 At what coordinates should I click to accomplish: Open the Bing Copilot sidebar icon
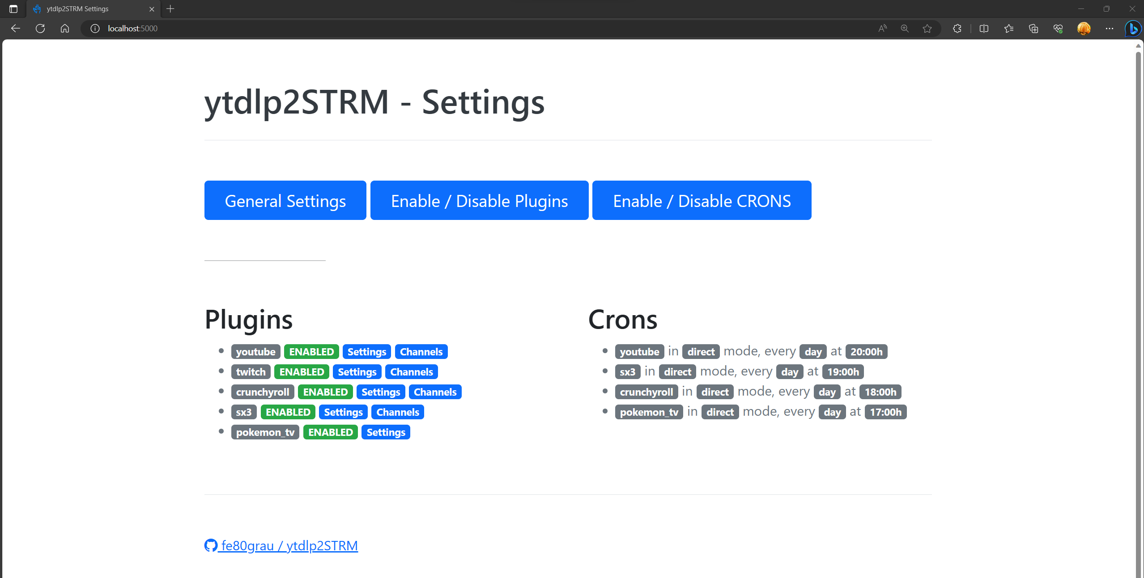[1133, 29]
